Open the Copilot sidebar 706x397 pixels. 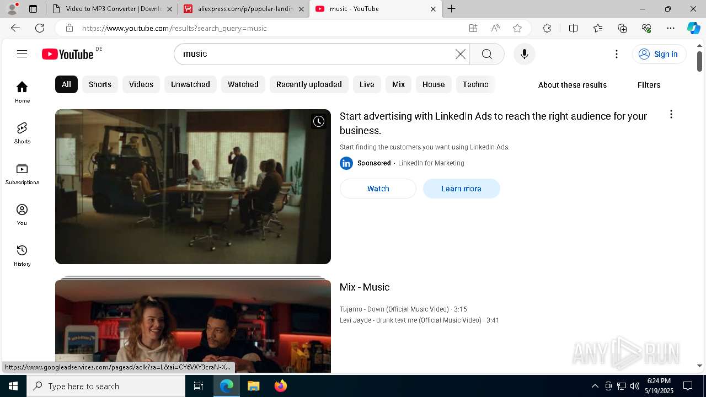coord(693,28)
